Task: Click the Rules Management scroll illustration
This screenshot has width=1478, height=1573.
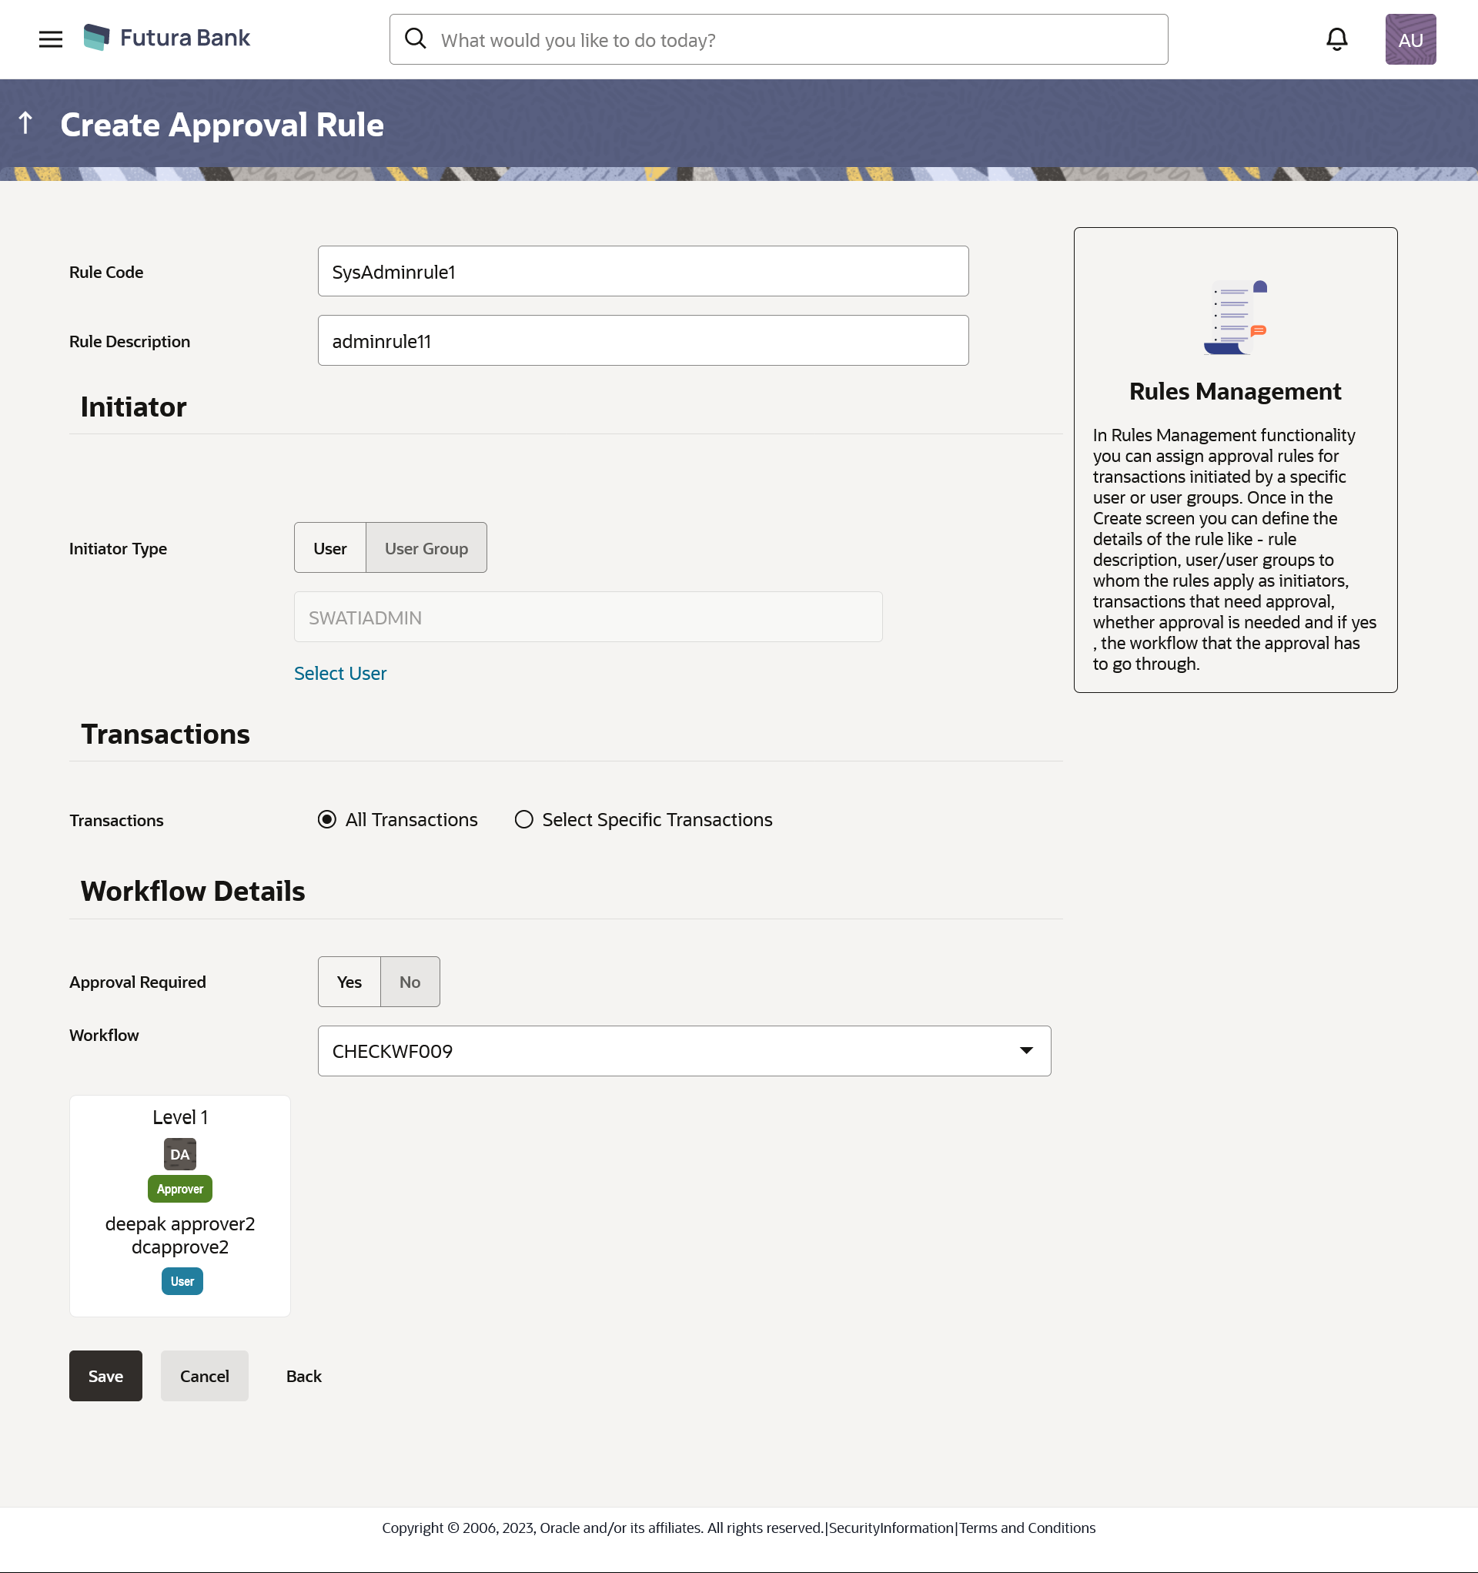Action: (x=1235, y=317)
